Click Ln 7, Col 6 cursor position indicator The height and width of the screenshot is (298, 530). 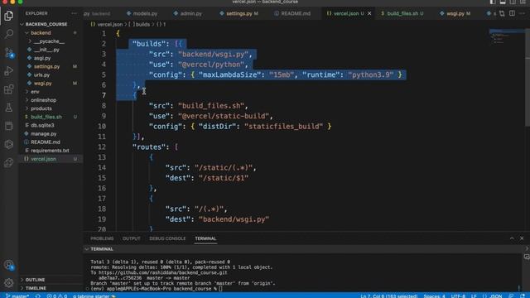coord(388,296)
